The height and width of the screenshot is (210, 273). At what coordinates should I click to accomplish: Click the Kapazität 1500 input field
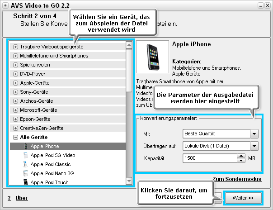pyautogui.click(x=210, y=158)
